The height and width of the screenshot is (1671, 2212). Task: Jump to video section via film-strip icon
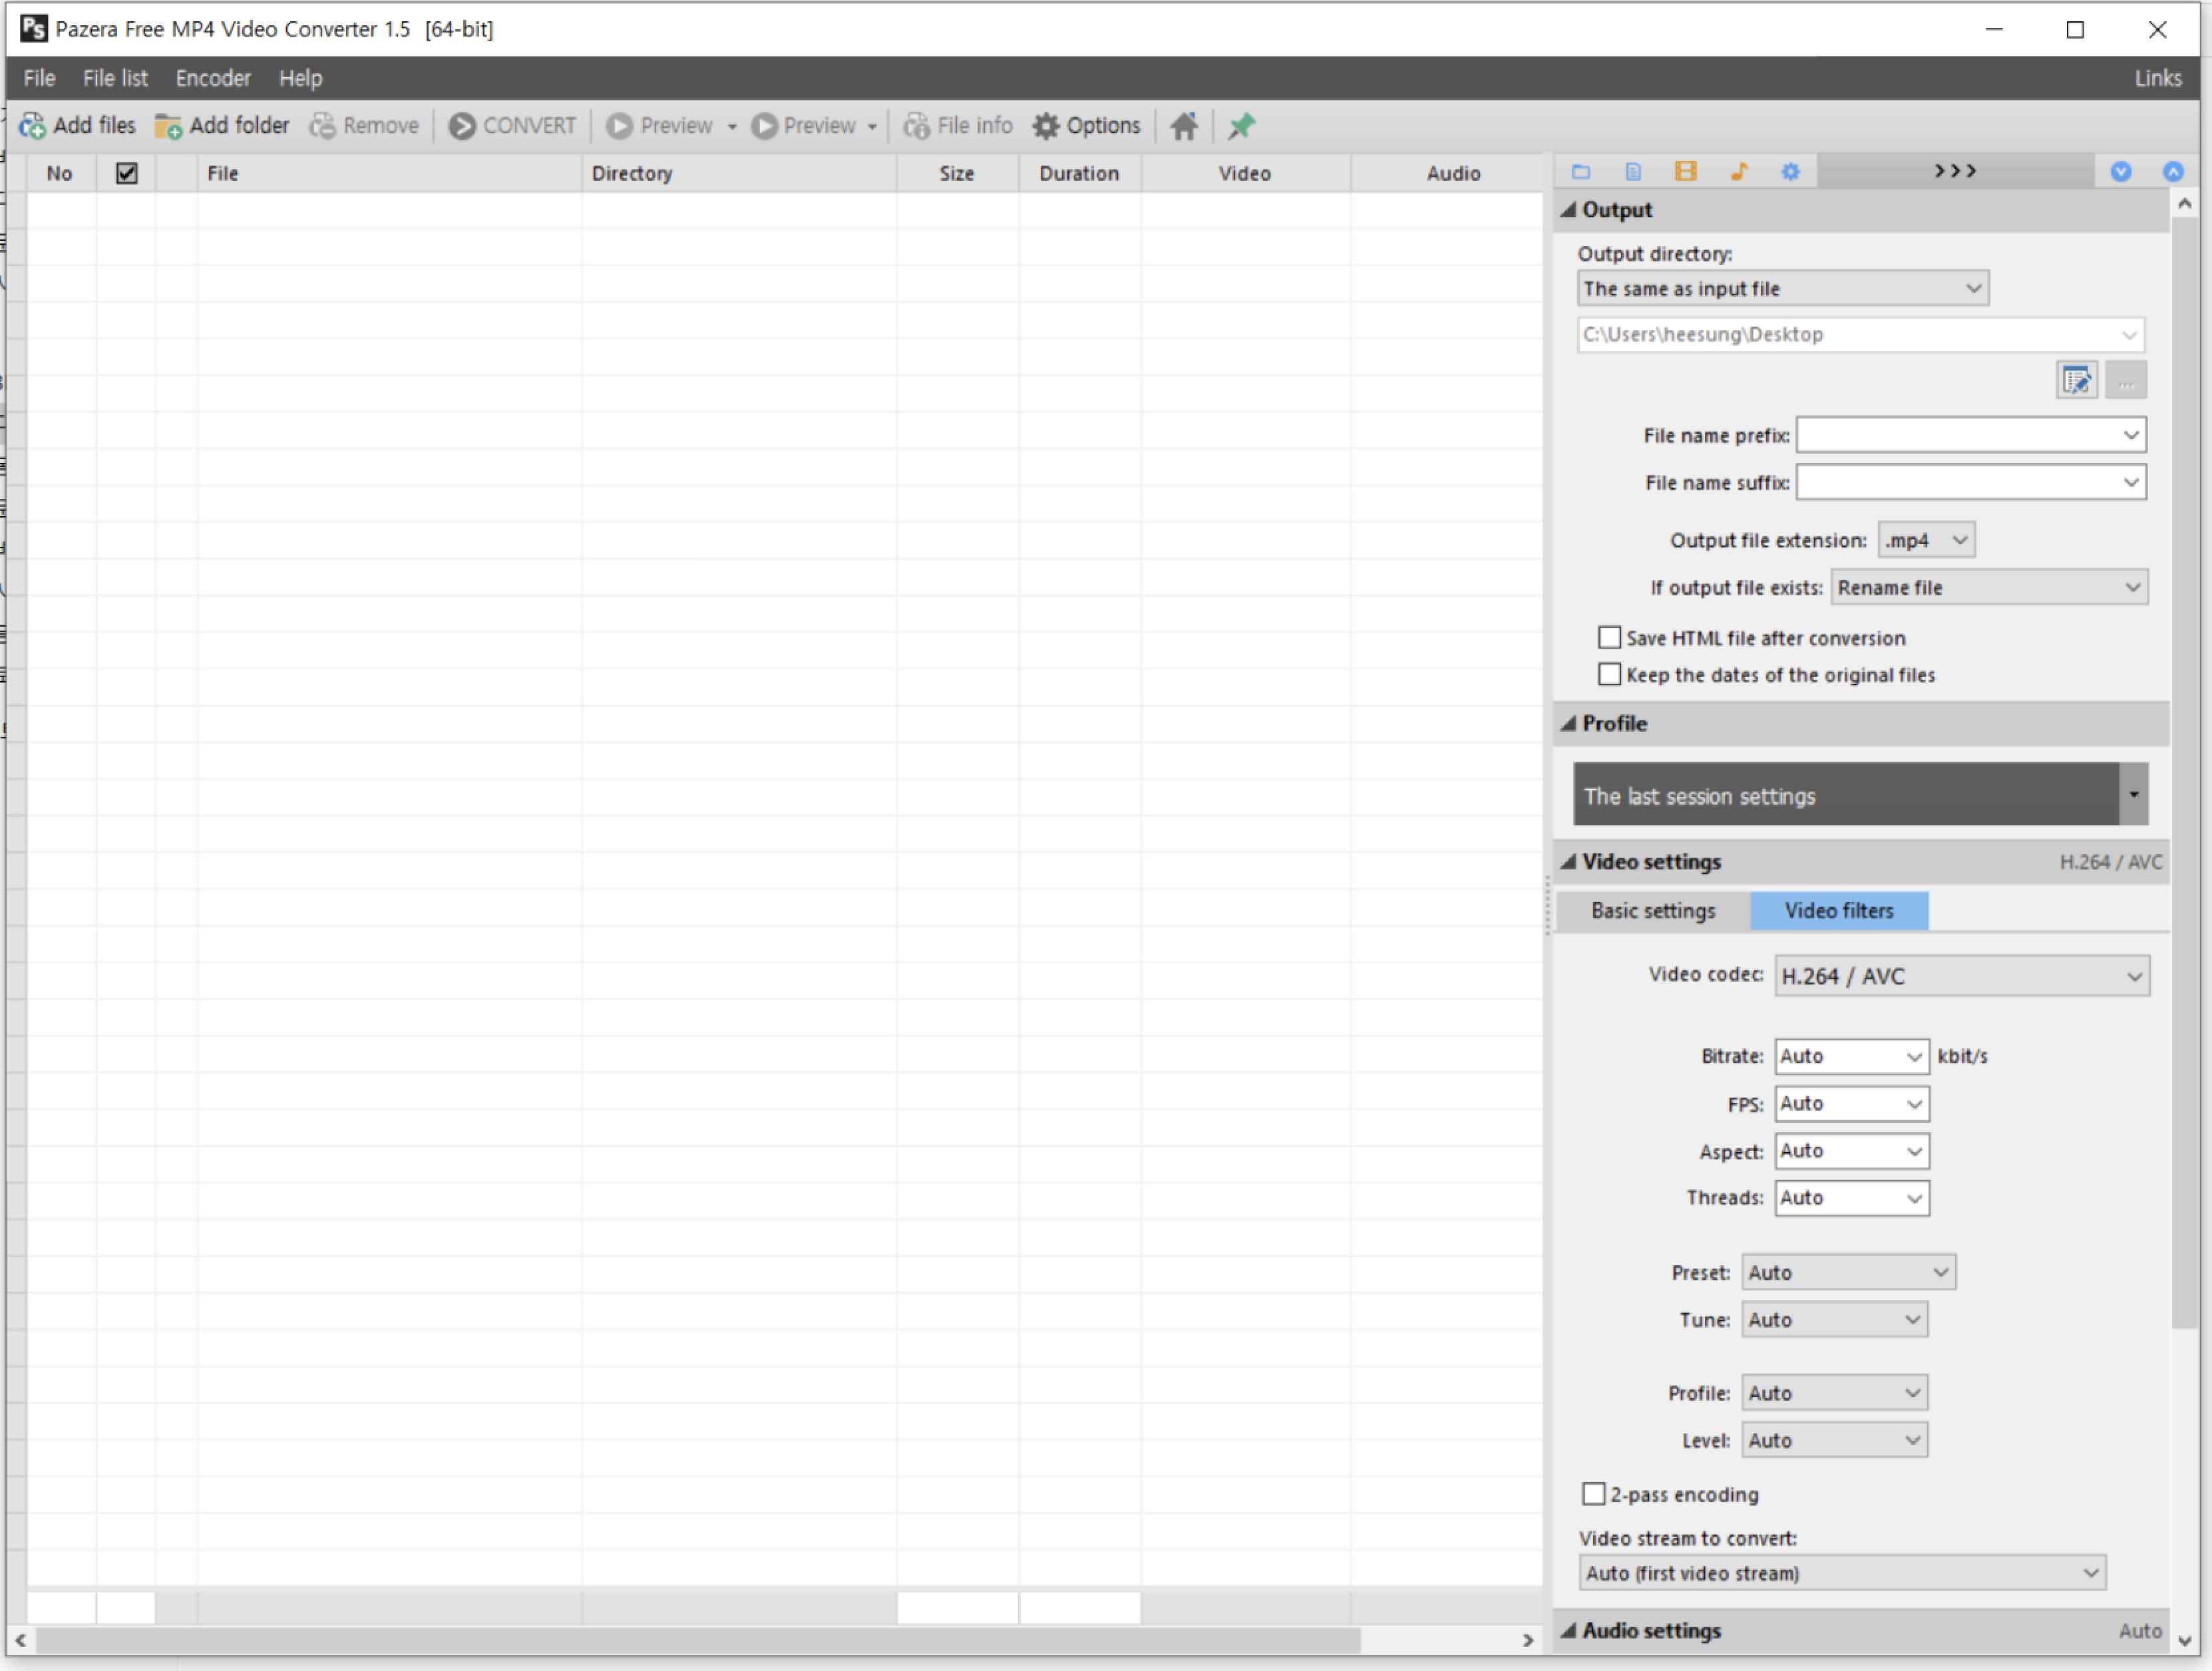pyautogui.click(x=1686, y=171)
